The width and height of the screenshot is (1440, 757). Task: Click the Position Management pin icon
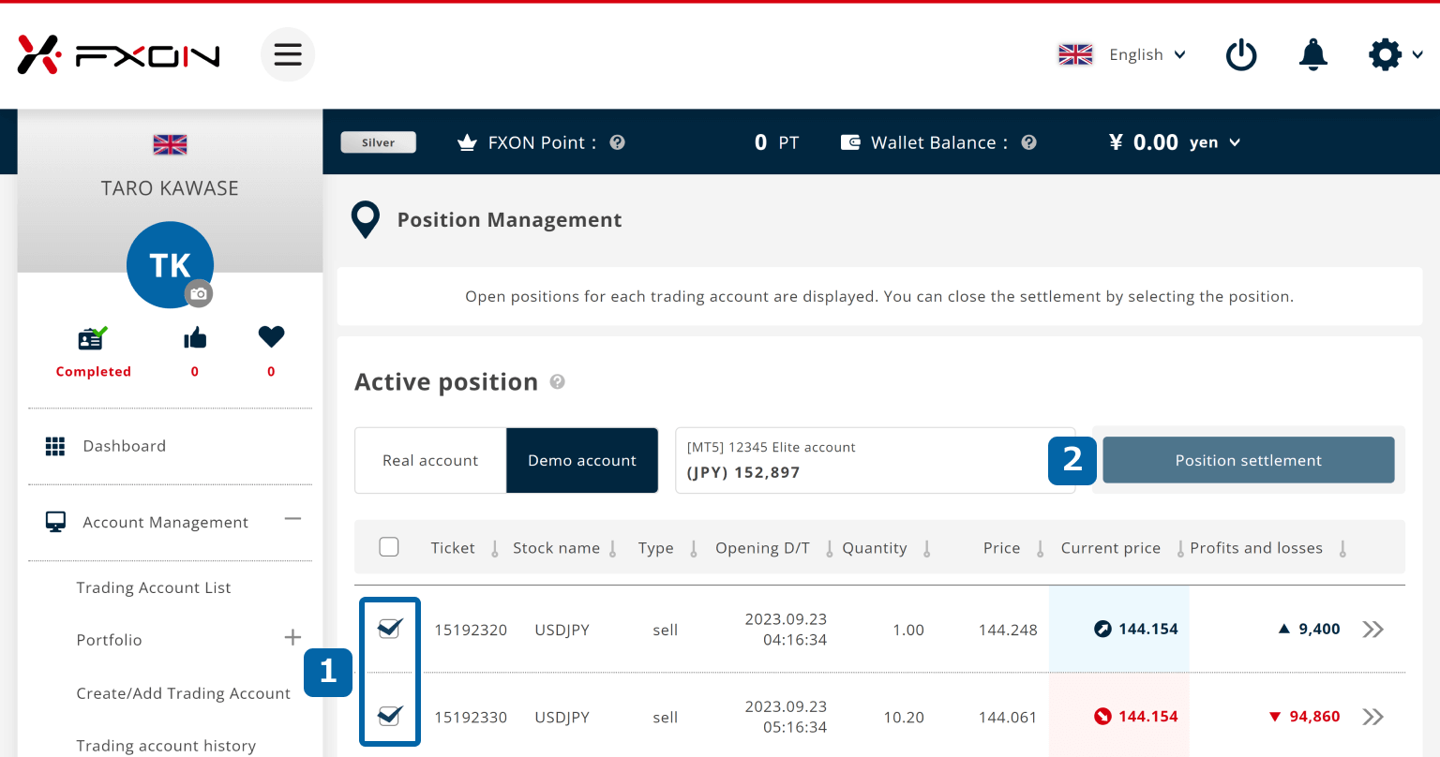click(365, 219)
